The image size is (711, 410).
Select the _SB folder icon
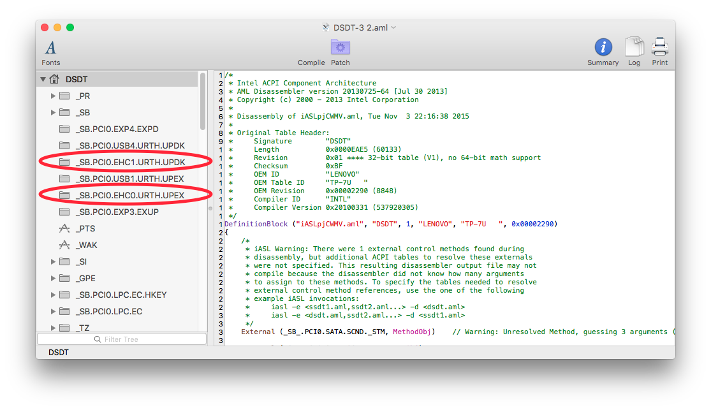coord(64,112)
